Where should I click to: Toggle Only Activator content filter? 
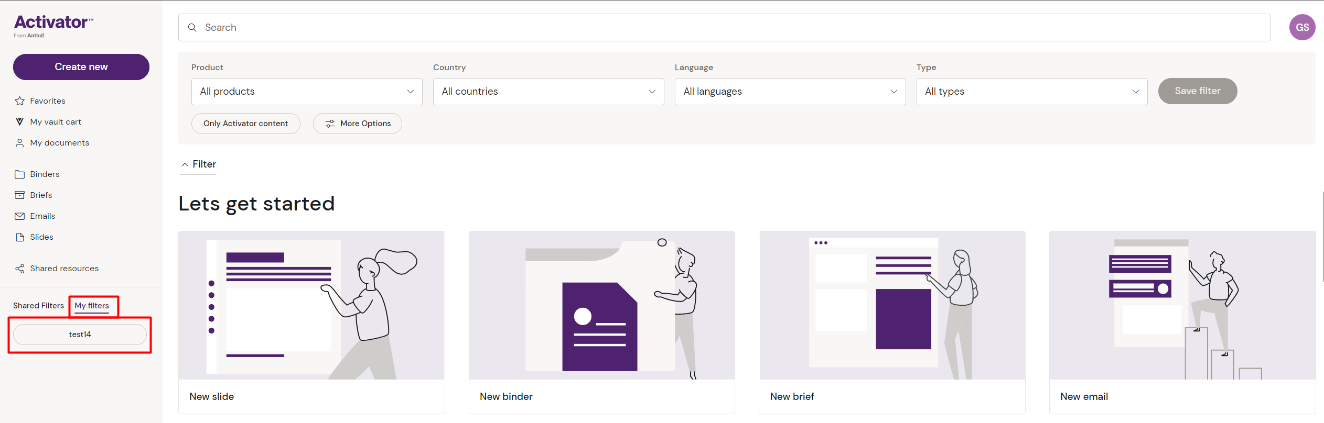(245, 124)
